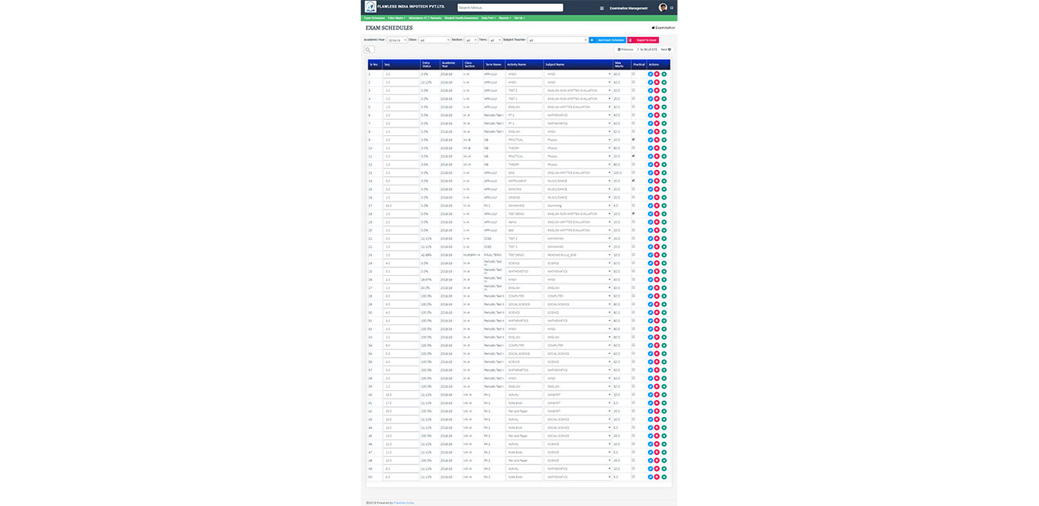1039x506 pixels.
Task: Open the Reports menu
Action: (504, 18)
